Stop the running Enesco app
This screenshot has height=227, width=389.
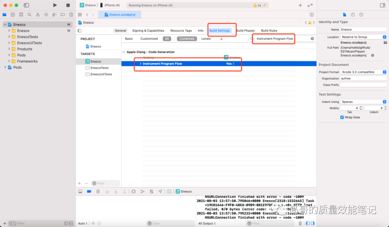tap(68, 5)
